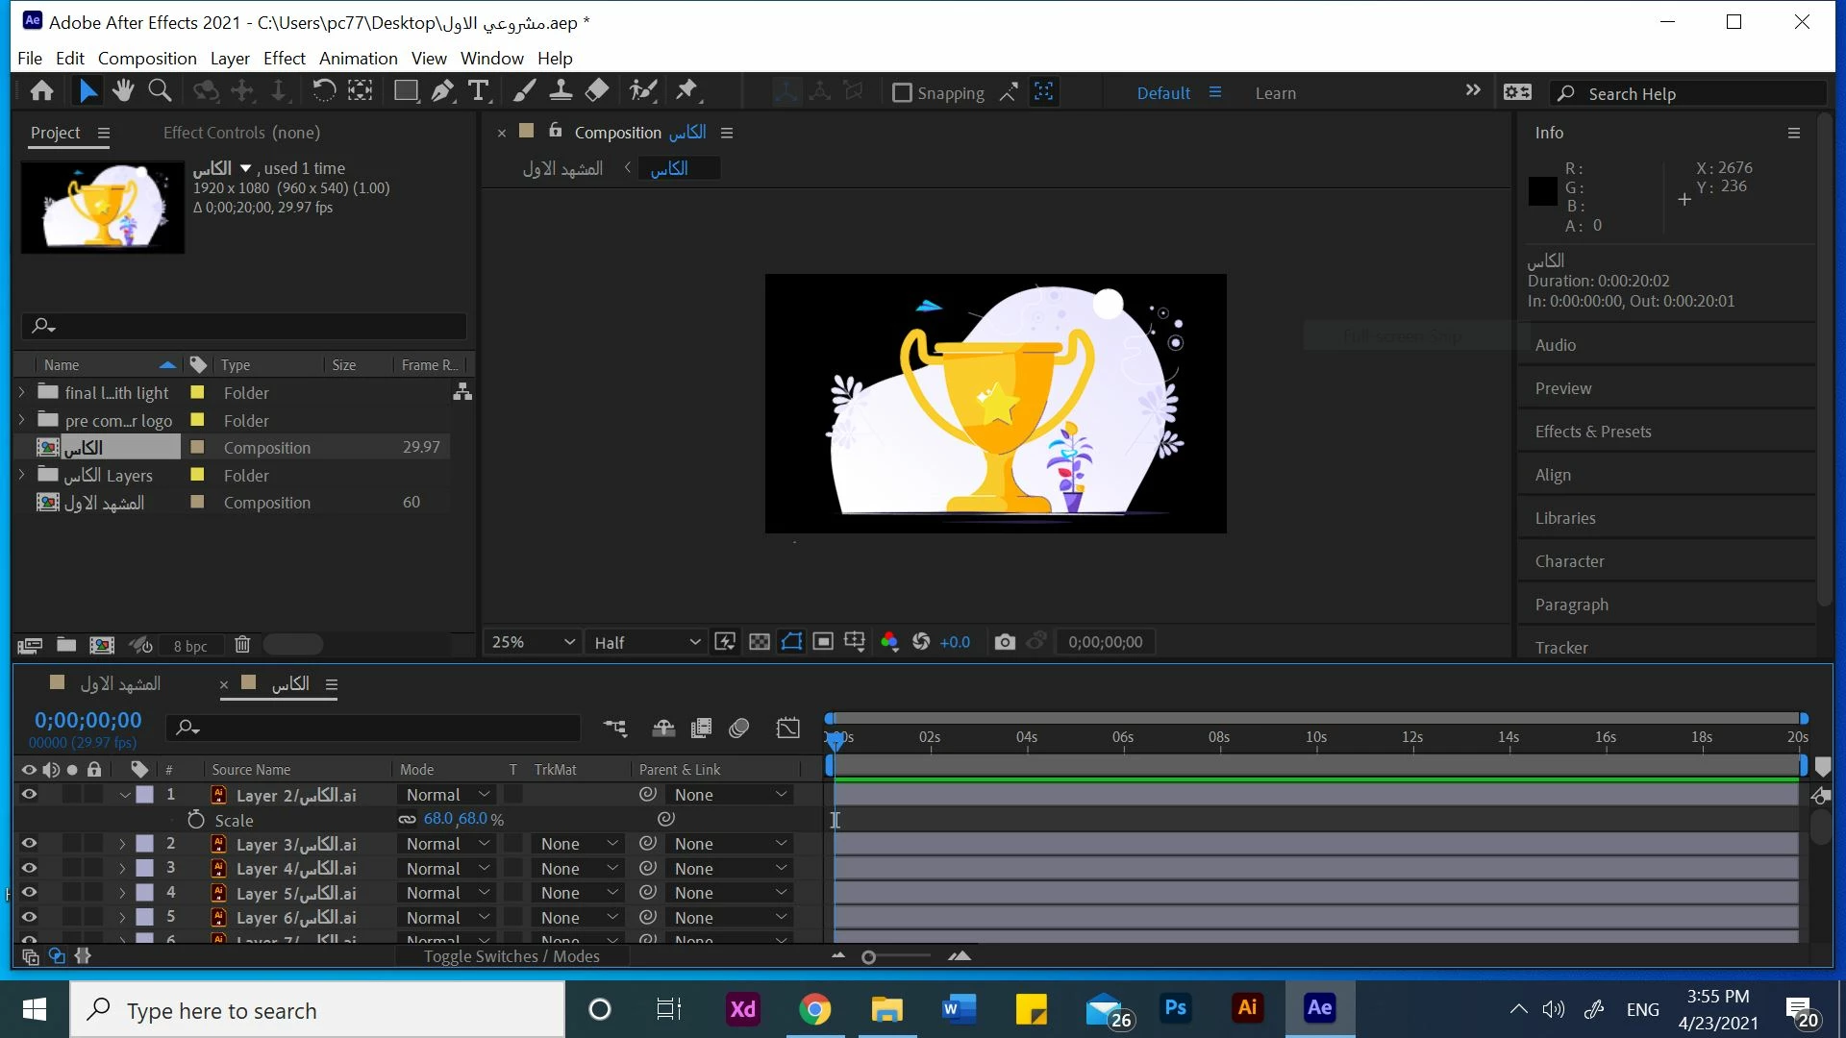Select the Pen tool
Screen dimensions: 1846x1038
[442, 91]
